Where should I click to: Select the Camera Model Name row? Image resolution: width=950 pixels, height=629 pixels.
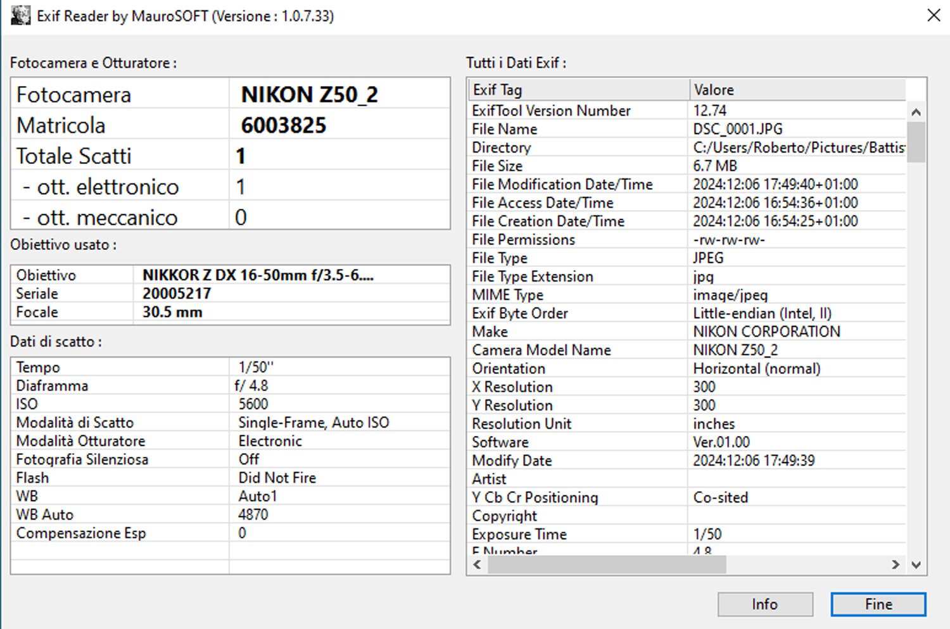click(x=687, y=350)
